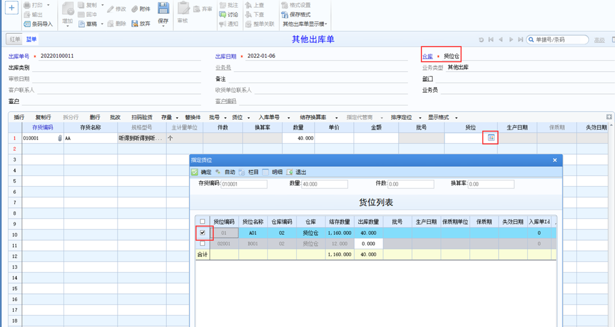The image size is (615, 327).
Task: Click the 上查 trace-up icon
Action: tap(248, 5)
